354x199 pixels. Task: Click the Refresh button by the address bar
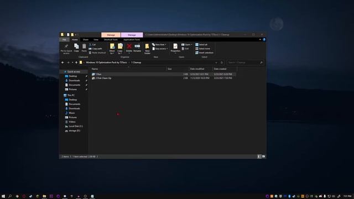[x=222, y=62]
